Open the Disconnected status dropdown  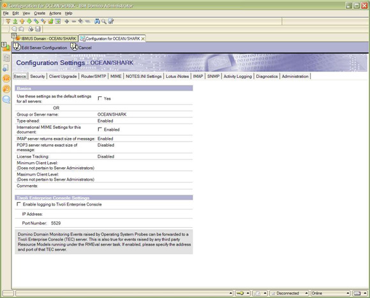(x=289, y=294)
